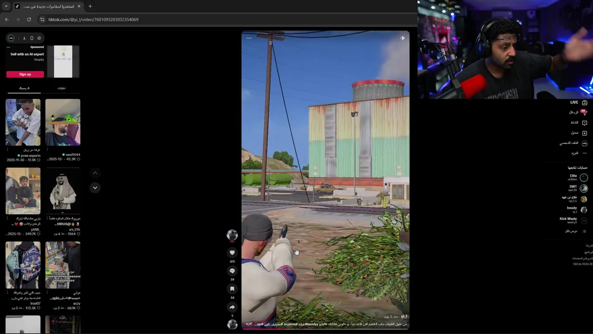Click the compass explore icon in top pill
The width and height of the screenshot is (593, 334).
pyautogui.click(x=39, y=38)
